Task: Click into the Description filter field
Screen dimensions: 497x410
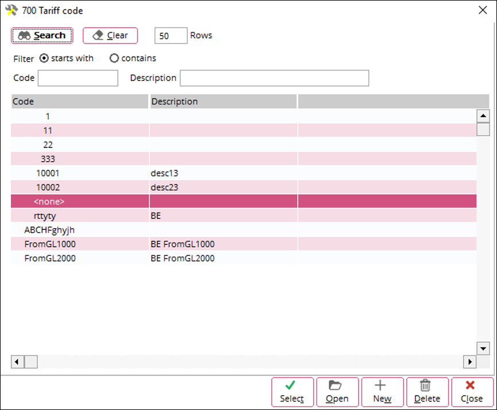Action: [274, 78]
